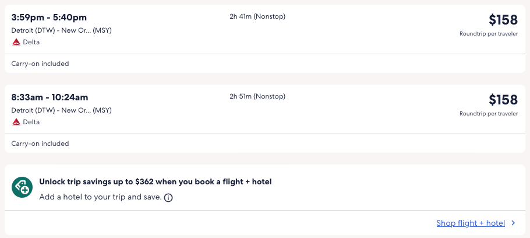This screenshot has height=238, width=530.
Task: Click the Delta logo on the 8:33am flight
Action: click(x=16, y=122)
